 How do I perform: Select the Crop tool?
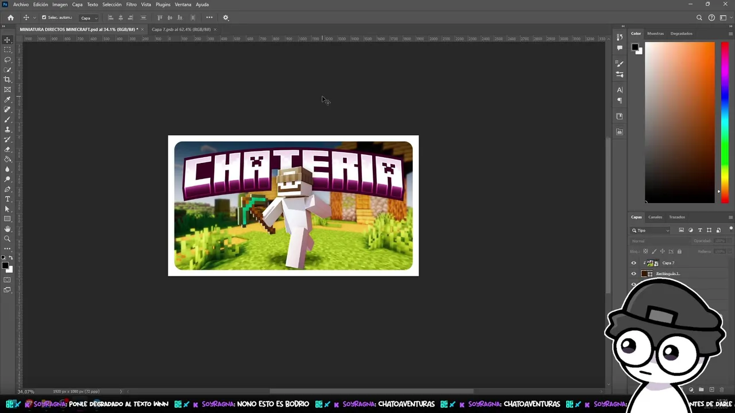tap(7, 80)
